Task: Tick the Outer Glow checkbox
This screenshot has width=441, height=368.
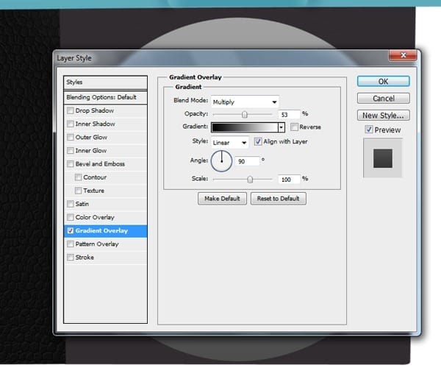Action: point(71,137)
